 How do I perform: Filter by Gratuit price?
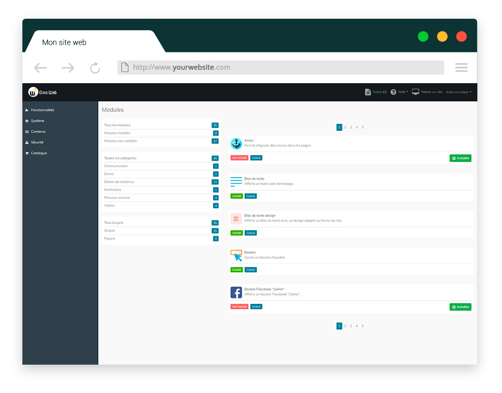(161, 231)
